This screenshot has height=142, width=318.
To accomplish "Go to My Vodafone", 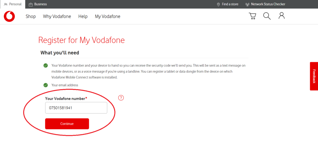I will pyautogui.click(x=107, y=16).
